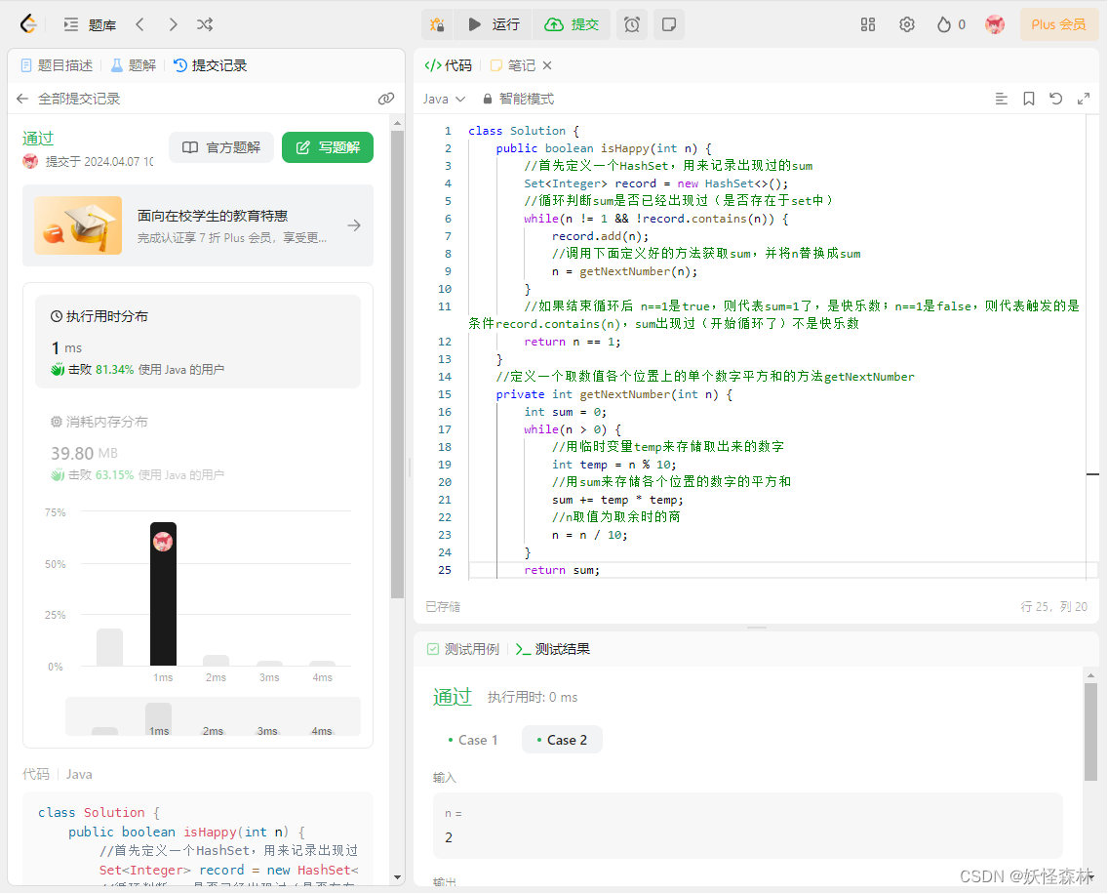This screenshot has height=894, width=1108.
Task: Open settings gear icon
Action: 907,24
